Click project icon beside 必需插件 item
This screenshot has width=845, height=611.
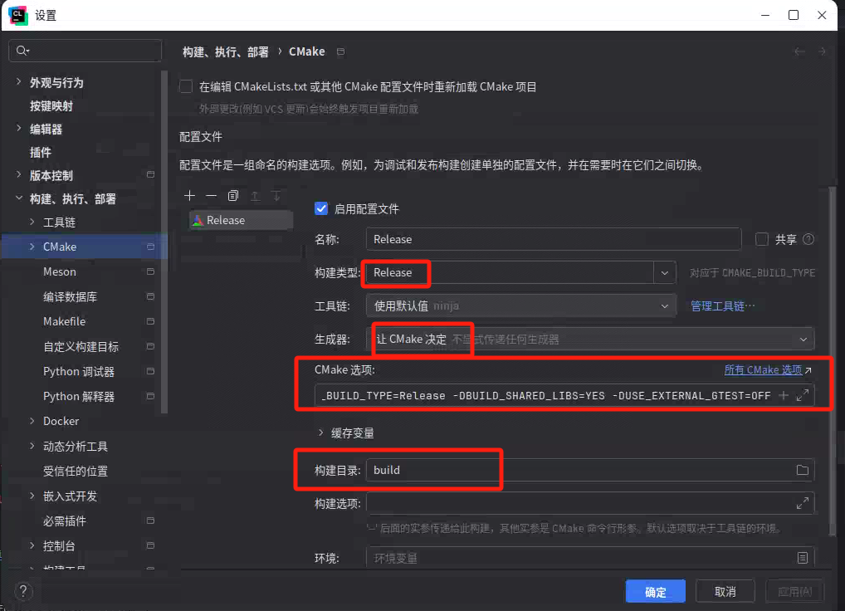tap(150, 521)
